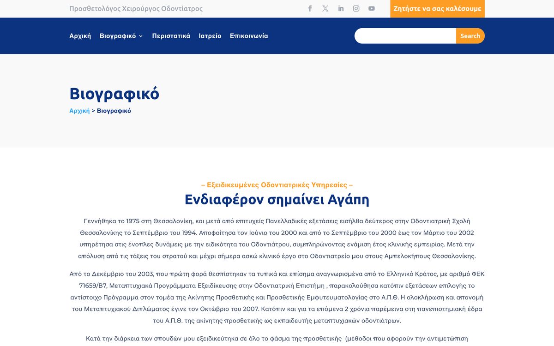Open the Επικοινωνία menu item
The image size is (554, 346).
249,36
